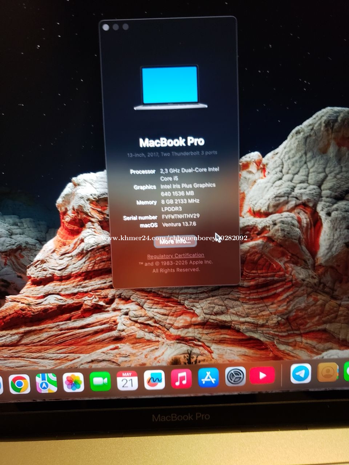Click the Intel Iris Plus Graphics value
Screen dimensions: 349x465
point(188,189)
